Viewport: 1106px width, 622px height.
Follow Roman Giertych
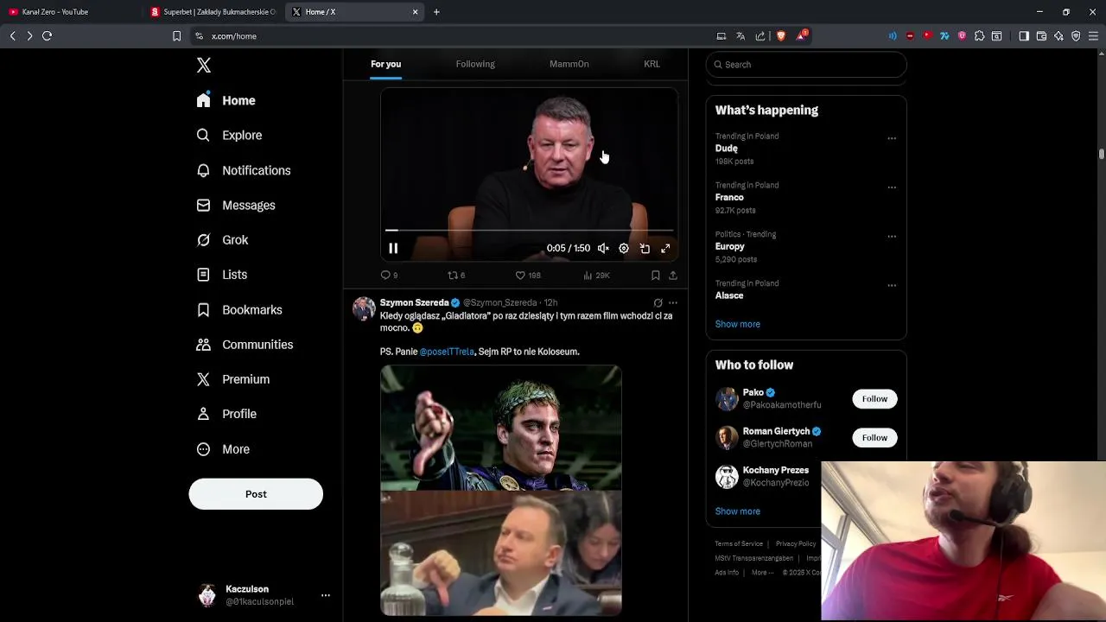point(874,438)
